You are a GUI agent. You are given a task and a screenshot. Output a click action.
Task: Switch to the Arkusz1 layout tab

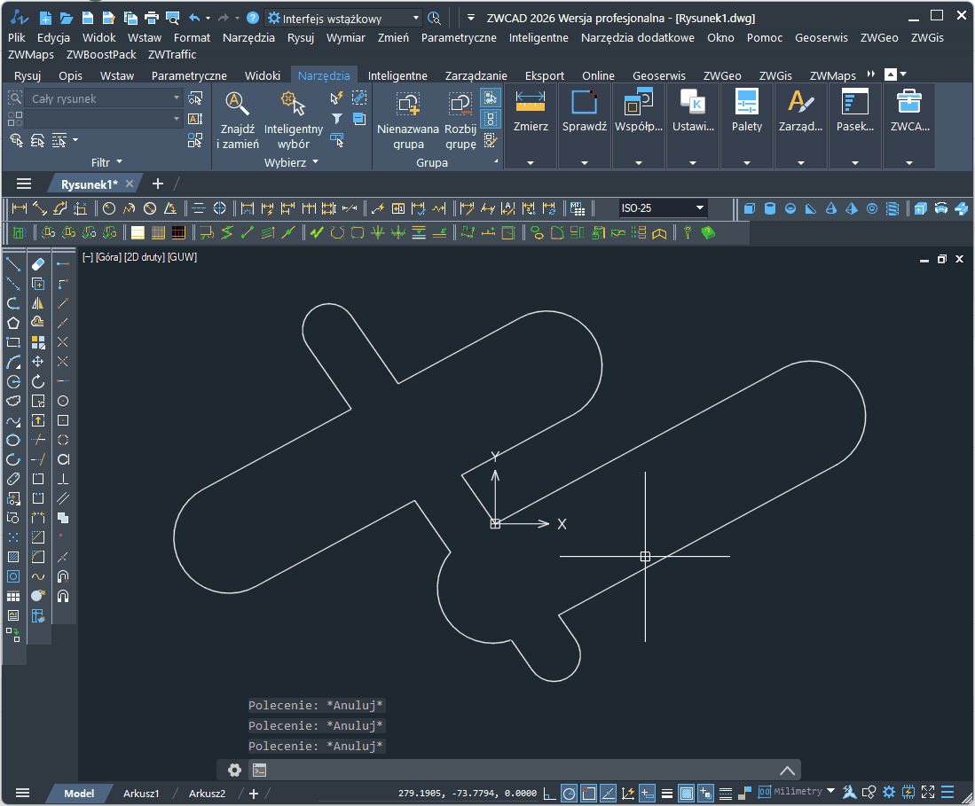coord(141,794)
